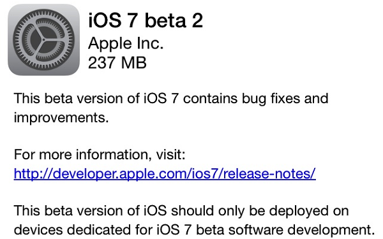Open the developer.apple.com release-notes link
Image resolution: width=383 pixels, height=239 pixels.
click(x=165, y=174)
